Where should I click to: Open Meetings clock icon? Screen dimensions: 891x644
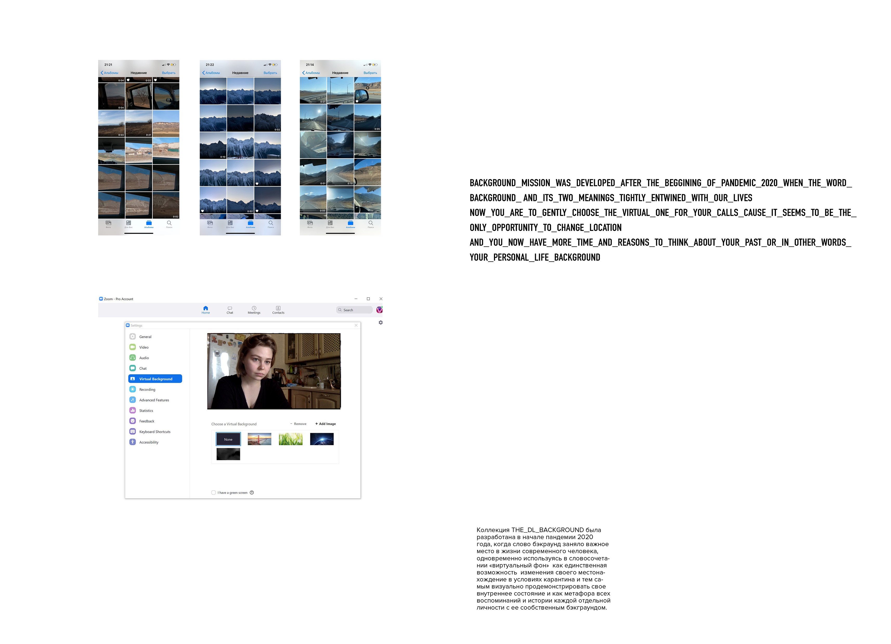click(254, 308)
